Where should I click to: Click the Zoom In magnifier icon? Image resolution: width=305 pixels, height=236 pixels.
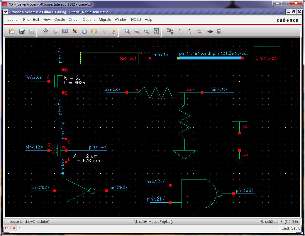pos(127,31)
